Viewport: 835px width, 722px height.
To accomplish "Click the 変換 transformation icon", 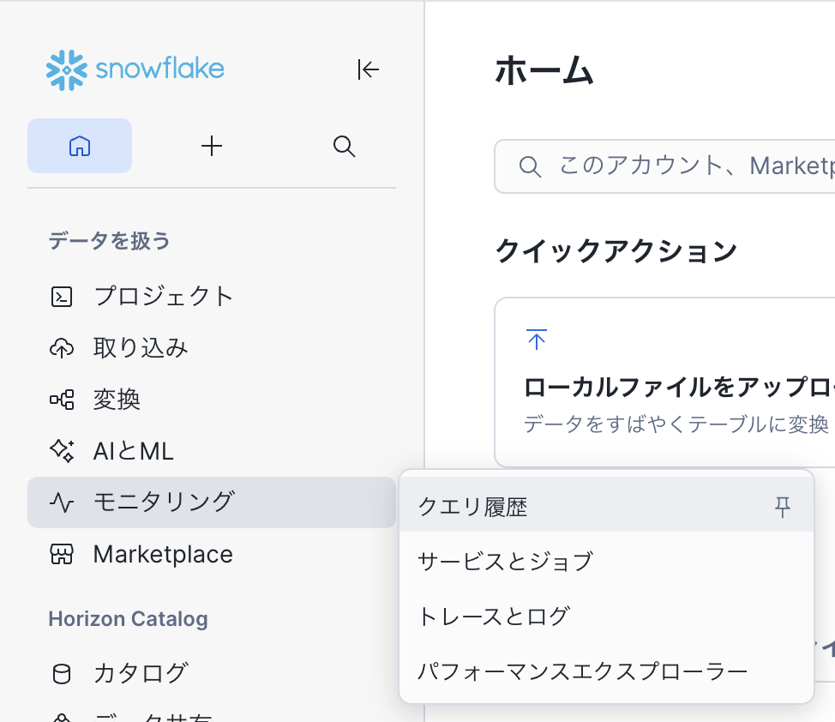I will tap(62, 400).
